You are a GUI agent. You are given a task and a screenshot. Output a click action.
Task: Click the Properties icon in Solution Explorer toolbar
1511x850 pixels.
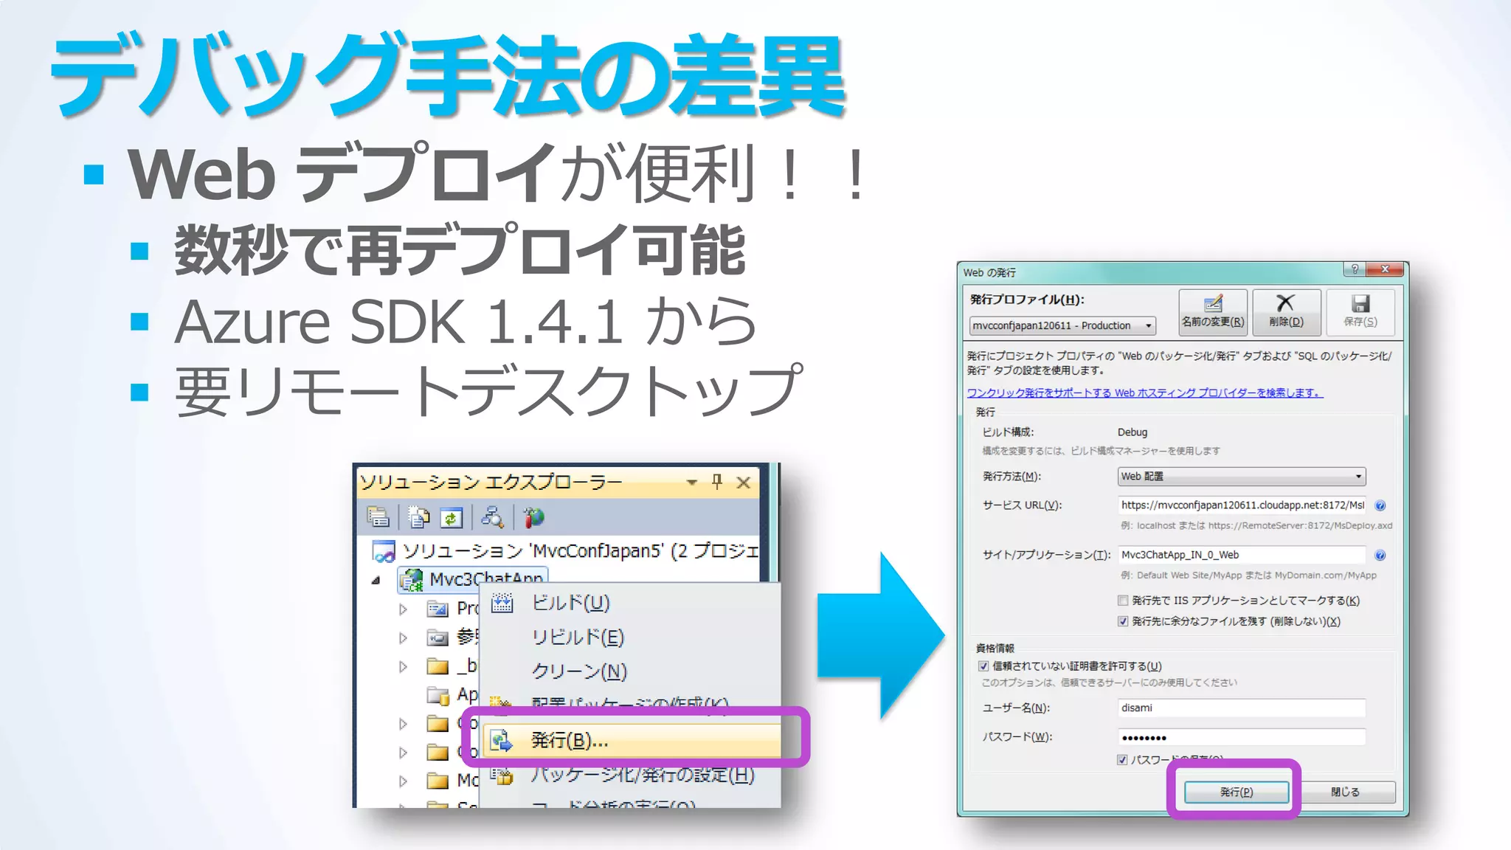tap(378, 517)
